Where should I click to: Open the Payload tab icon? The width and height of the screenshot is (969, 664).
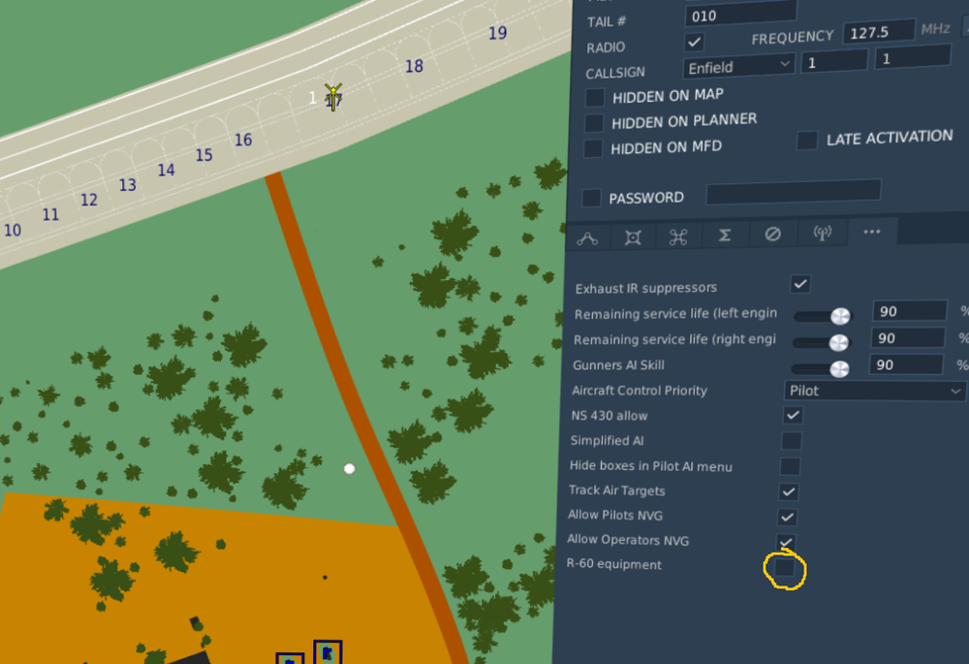633,237
